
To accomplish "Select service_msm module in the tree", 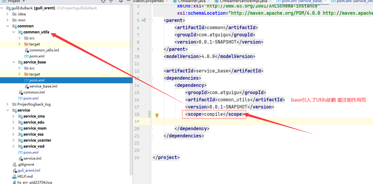I will pyautogui.click(x=35, y=128).
